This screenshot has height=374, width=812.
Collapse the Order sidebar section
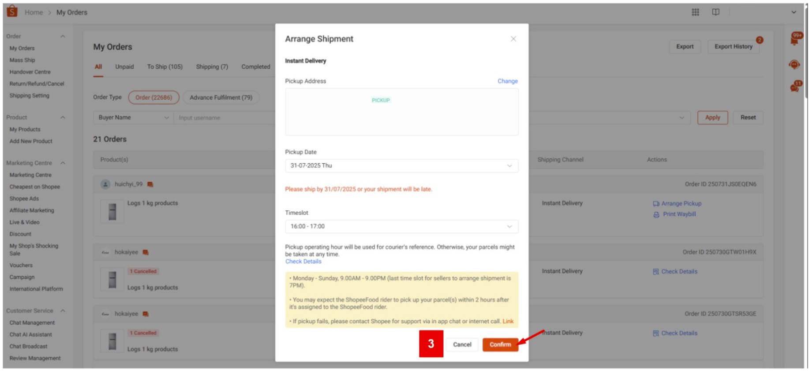coord(63,36)
